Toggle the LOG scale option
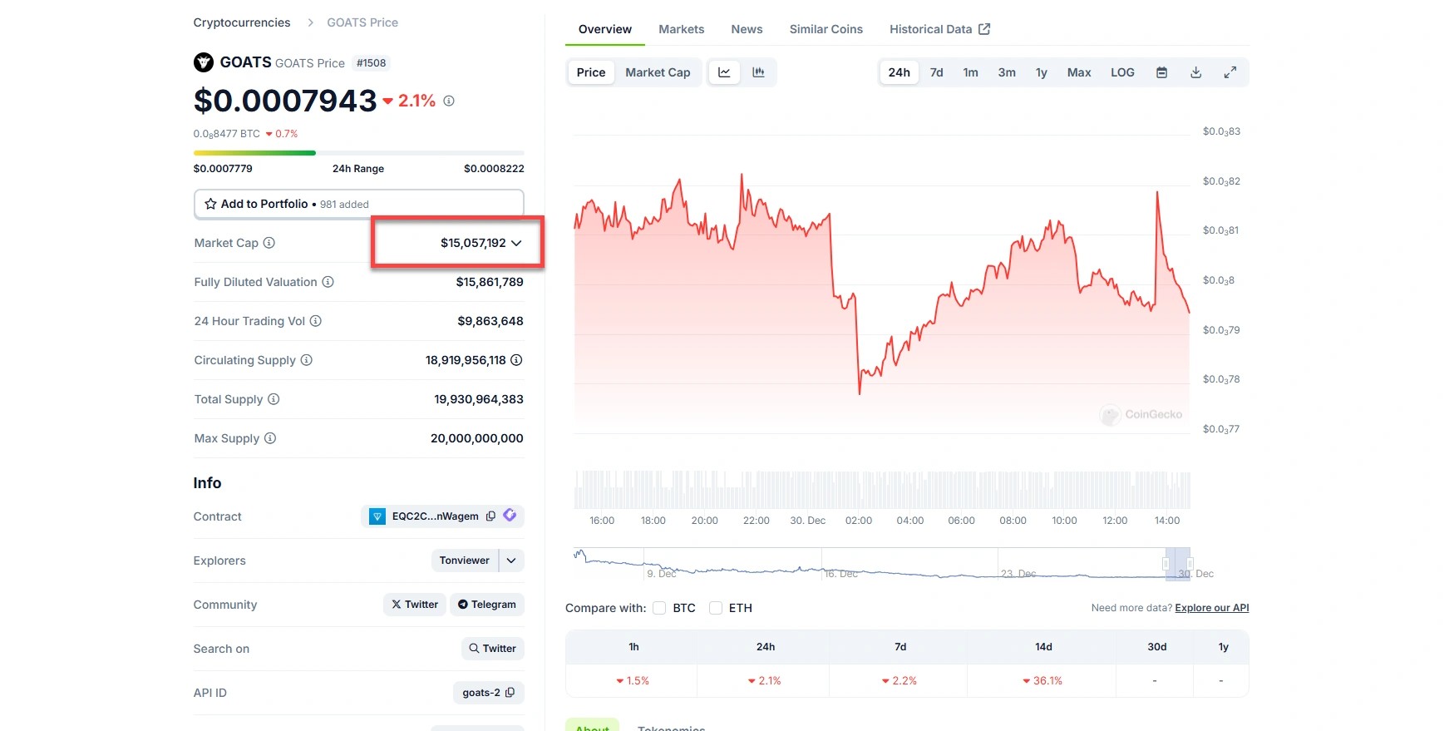The height and width of the screenshot is (731, 1449). tap(1122, 72)
